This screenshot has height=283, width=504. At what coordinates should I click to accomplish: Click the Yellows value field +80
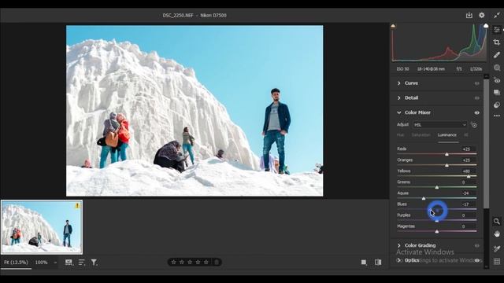pos(466,171)
